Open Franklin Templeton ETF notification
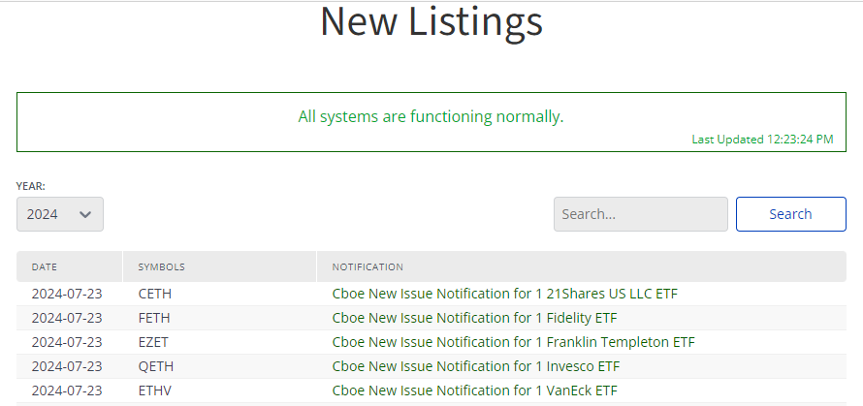This screenshot has width=863, height=406. pos(513,342)
